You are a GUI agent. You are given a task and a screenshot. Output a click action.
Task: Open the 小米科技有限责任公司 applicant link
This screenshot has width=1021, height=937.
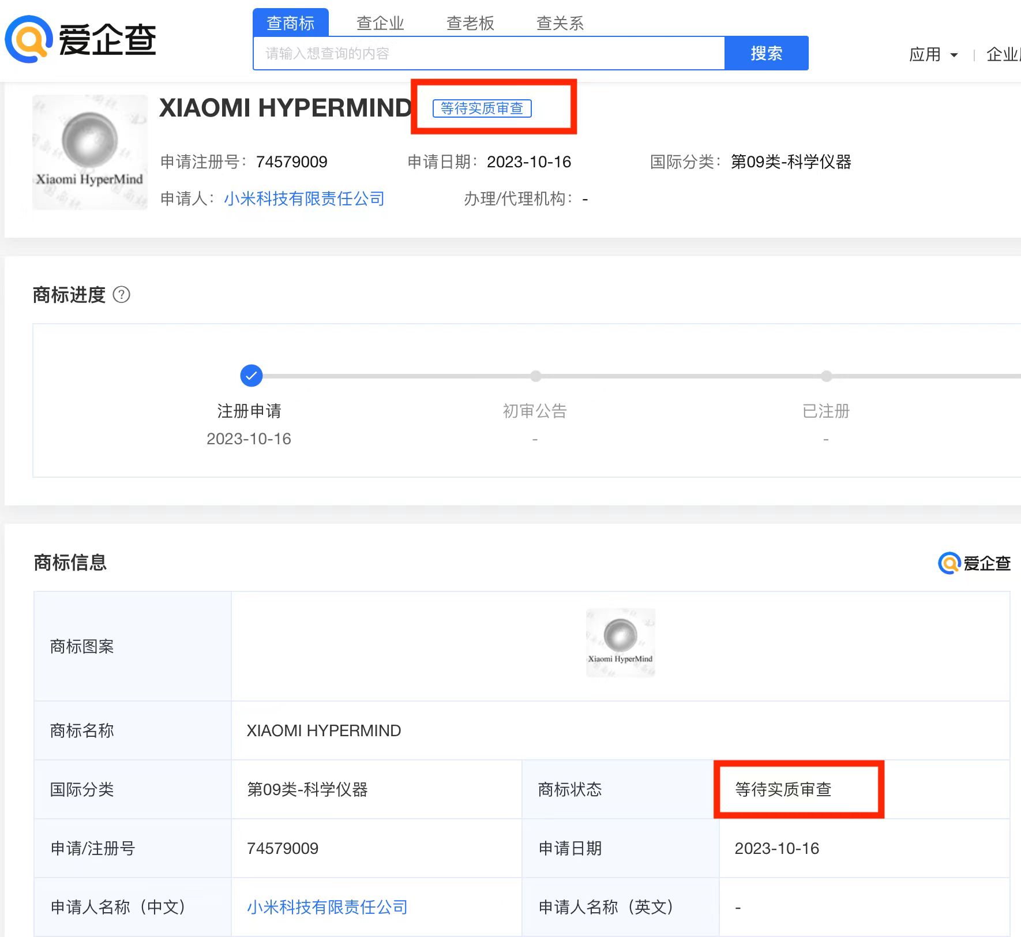(305, 198)
